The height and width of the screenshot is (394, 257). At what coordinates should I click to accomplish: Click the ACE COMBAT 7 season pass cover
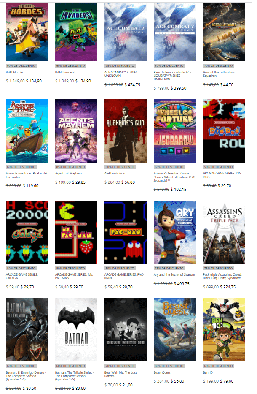(175, 32)
